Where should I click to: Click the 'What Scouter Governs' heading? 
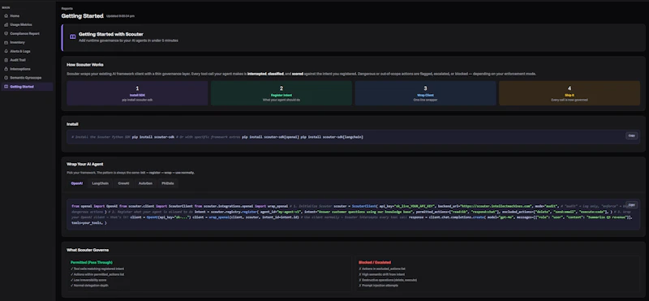pos(88,250)
